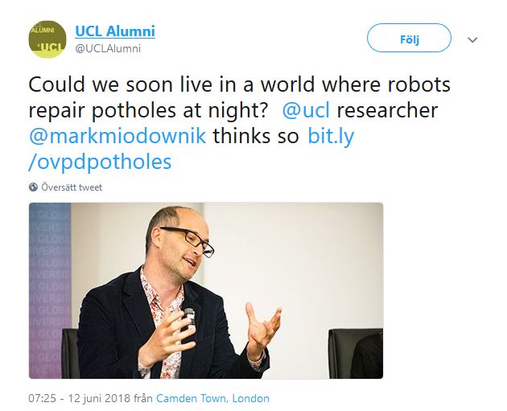The width and height of the screenshot is (507, 411).
Task: Follow UCL Alumni with the Följ button
Action: (409, 38)
